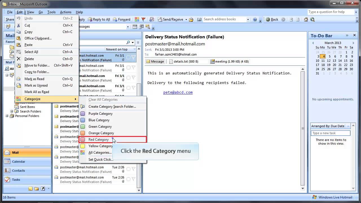
Task: Click the Paste clipboard icon in Edit menu
Action: coord(19,45)
